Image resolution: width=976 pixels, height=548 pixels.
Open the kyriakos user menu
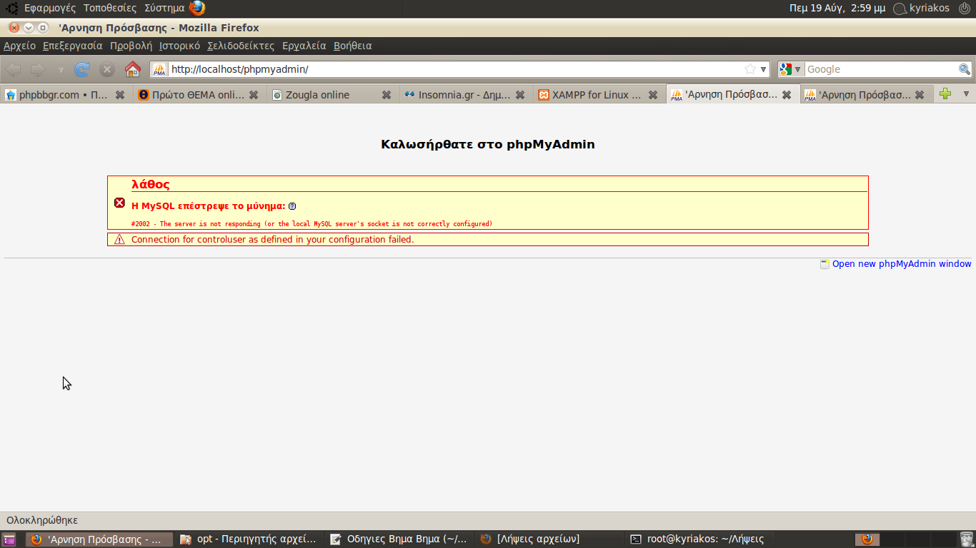pos(922,8)
